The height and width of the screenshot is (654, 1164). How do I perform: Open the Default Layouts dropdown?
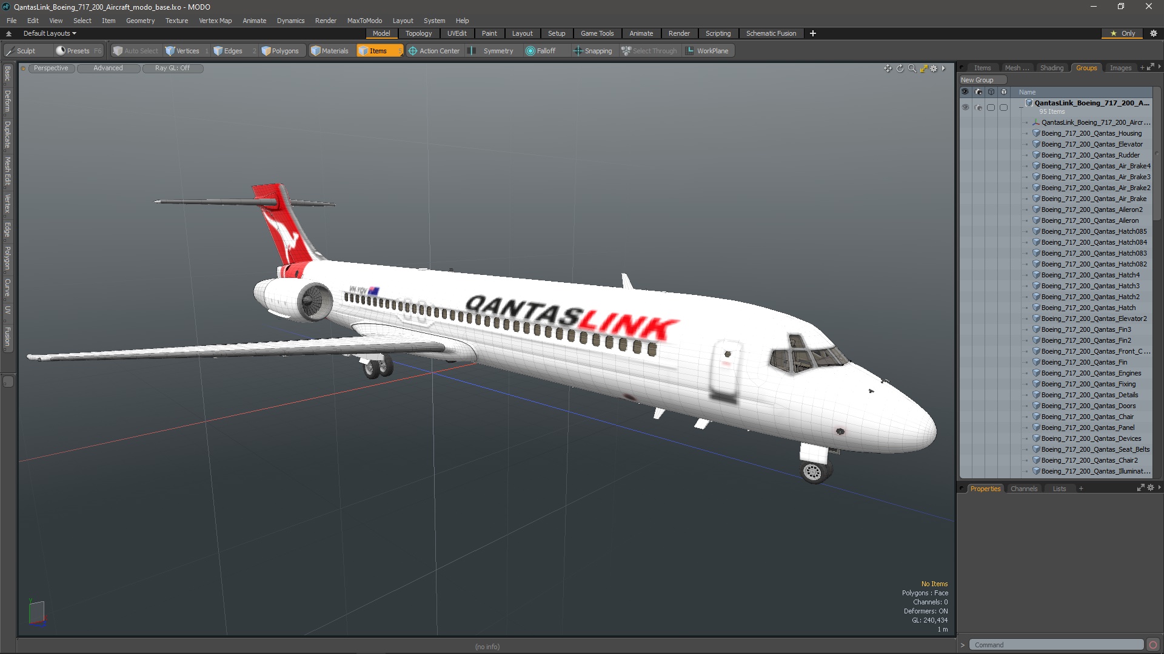pyautogui.click(x=50, y=33)
